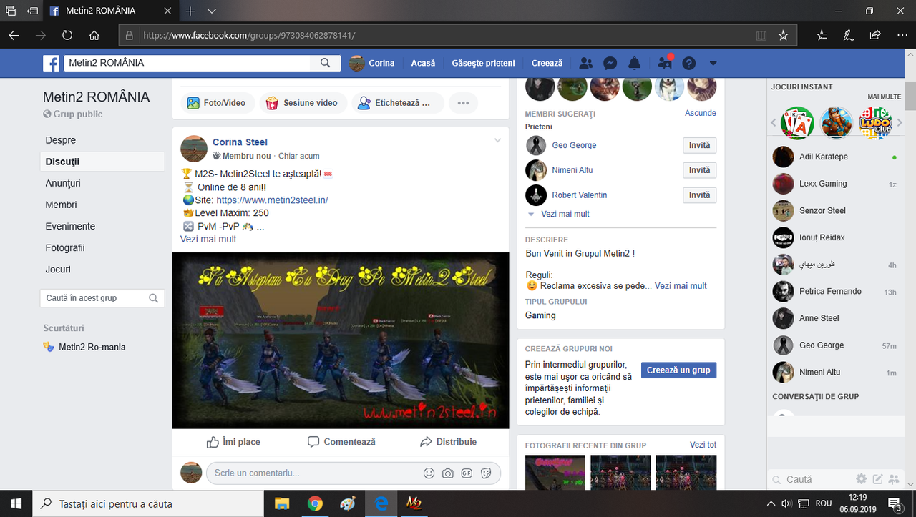Open the Facebook account dropdown arrow
916x517 pixels.
pyautogui.click(x=713, y=64)
